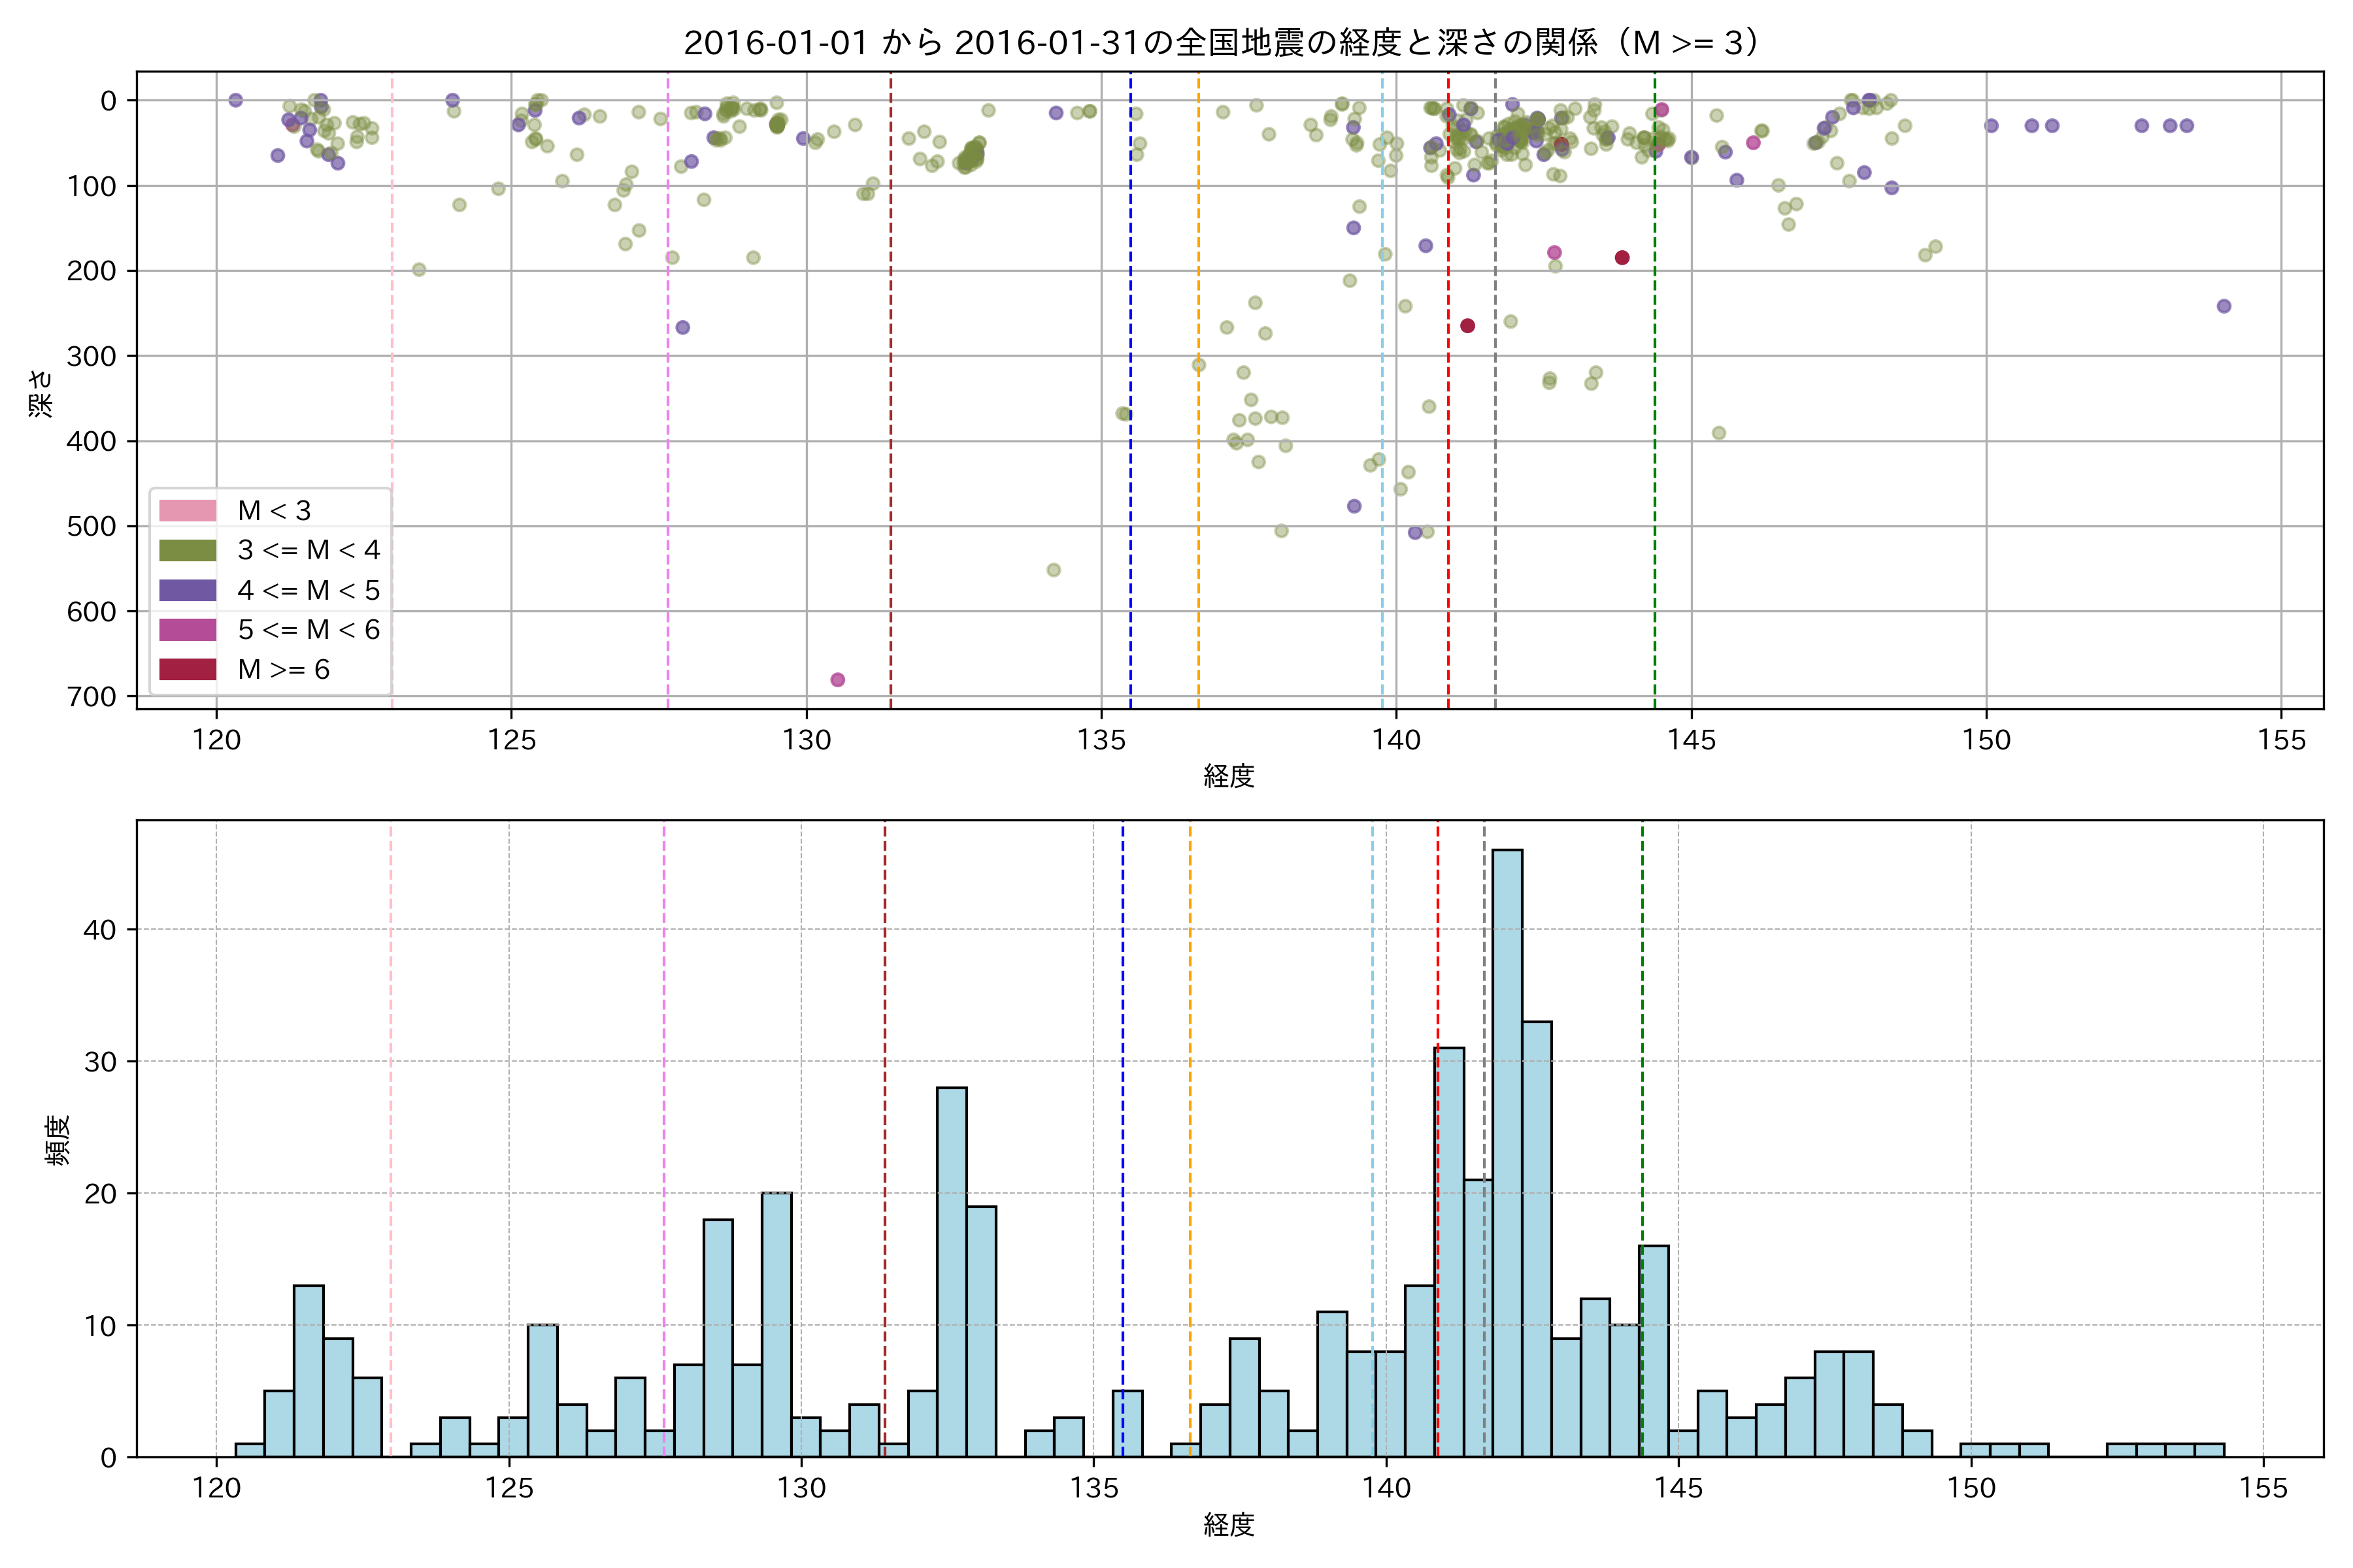The image size is (2353, 1568).
Task: Click the green point near depth 550, longitude 134
Action: coord(1054,570)
